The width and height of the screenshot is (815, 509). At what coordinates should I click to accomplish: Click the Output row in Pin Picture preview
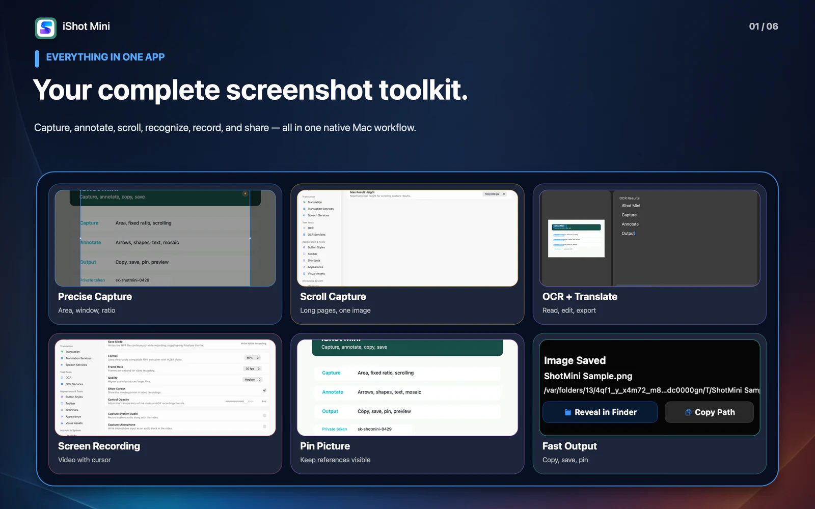coord(407,411)
